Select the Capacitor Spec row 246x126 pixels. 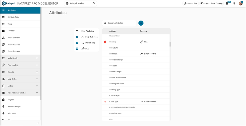136,113
